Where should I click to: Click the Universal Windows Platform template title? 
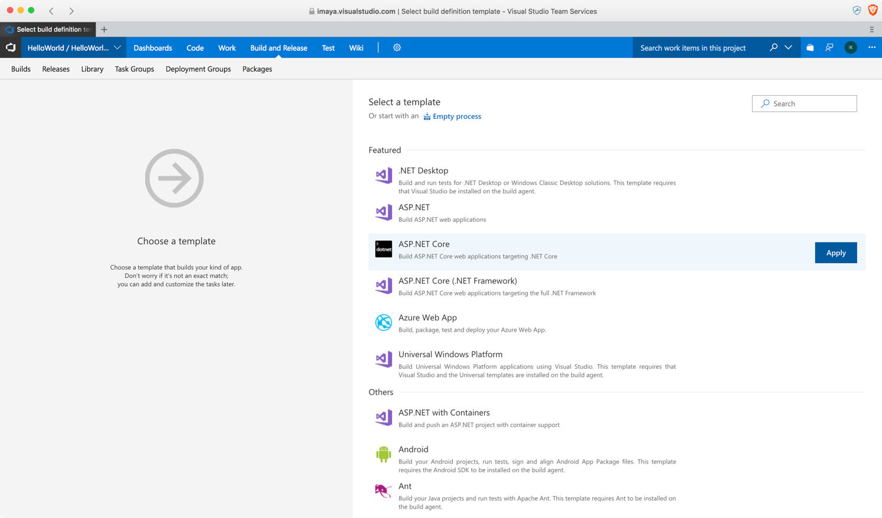click(x=450, y=354)
